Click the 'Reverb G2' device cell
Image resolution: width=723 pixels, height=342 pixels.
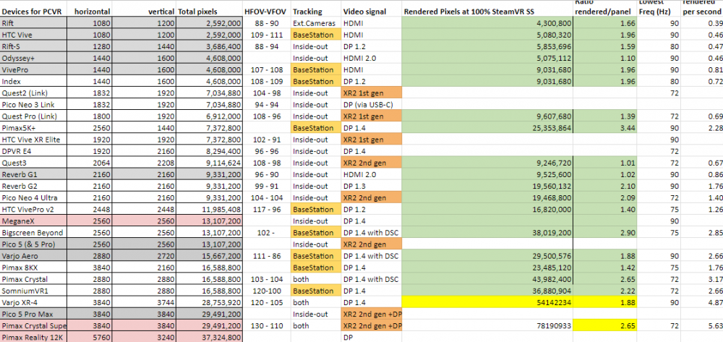pyautogui.click(x=33, y=186)
